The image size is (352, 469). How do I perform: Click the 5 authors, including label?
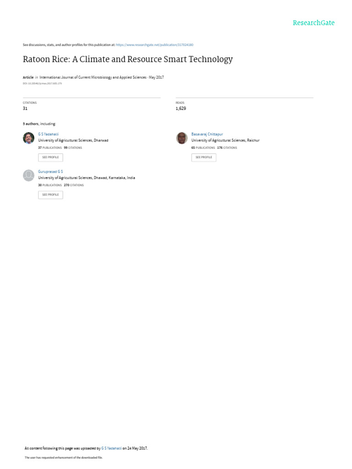39,124
